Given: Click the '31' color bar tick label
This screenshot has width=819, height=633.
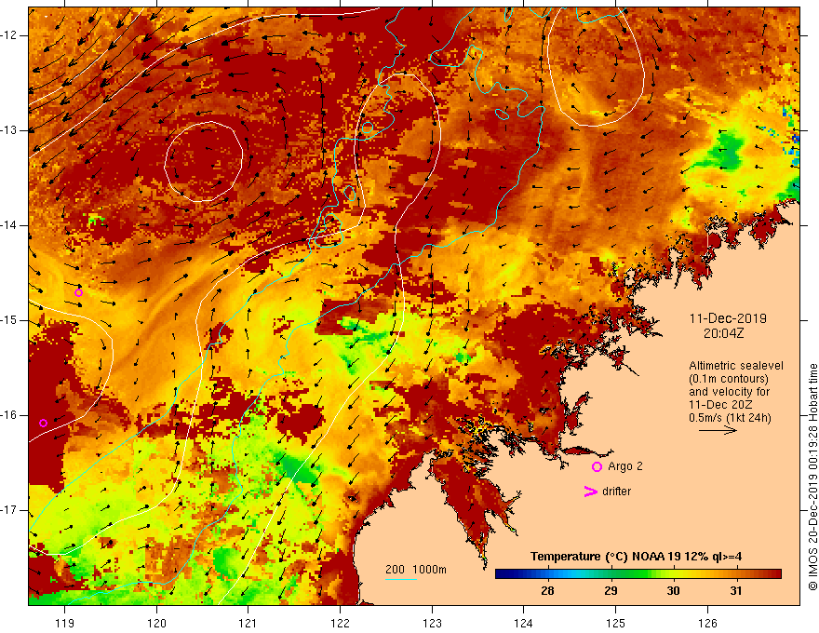Looking at the screenshot, I should 736,591.
